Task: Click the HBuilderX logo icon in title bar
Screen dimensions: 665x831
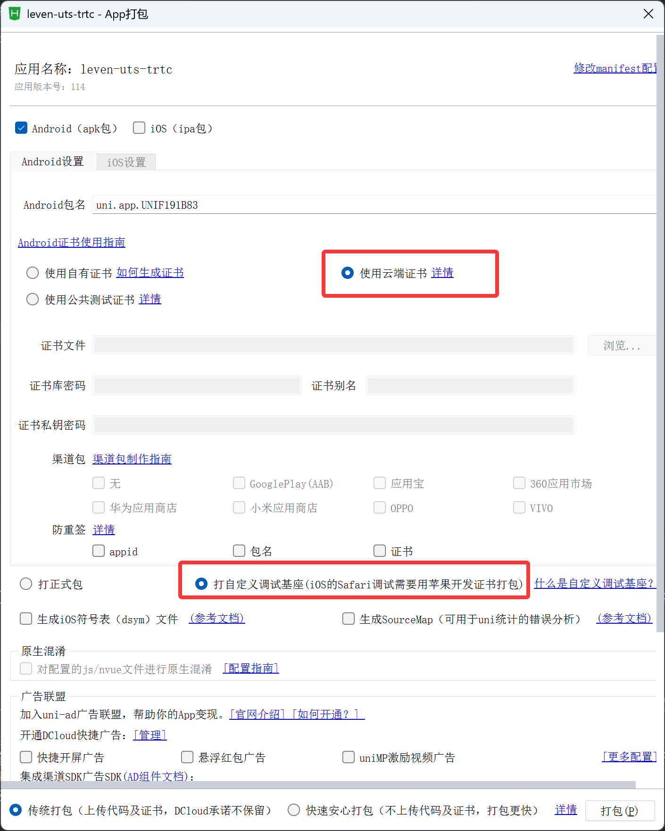Action: (15, 14)
